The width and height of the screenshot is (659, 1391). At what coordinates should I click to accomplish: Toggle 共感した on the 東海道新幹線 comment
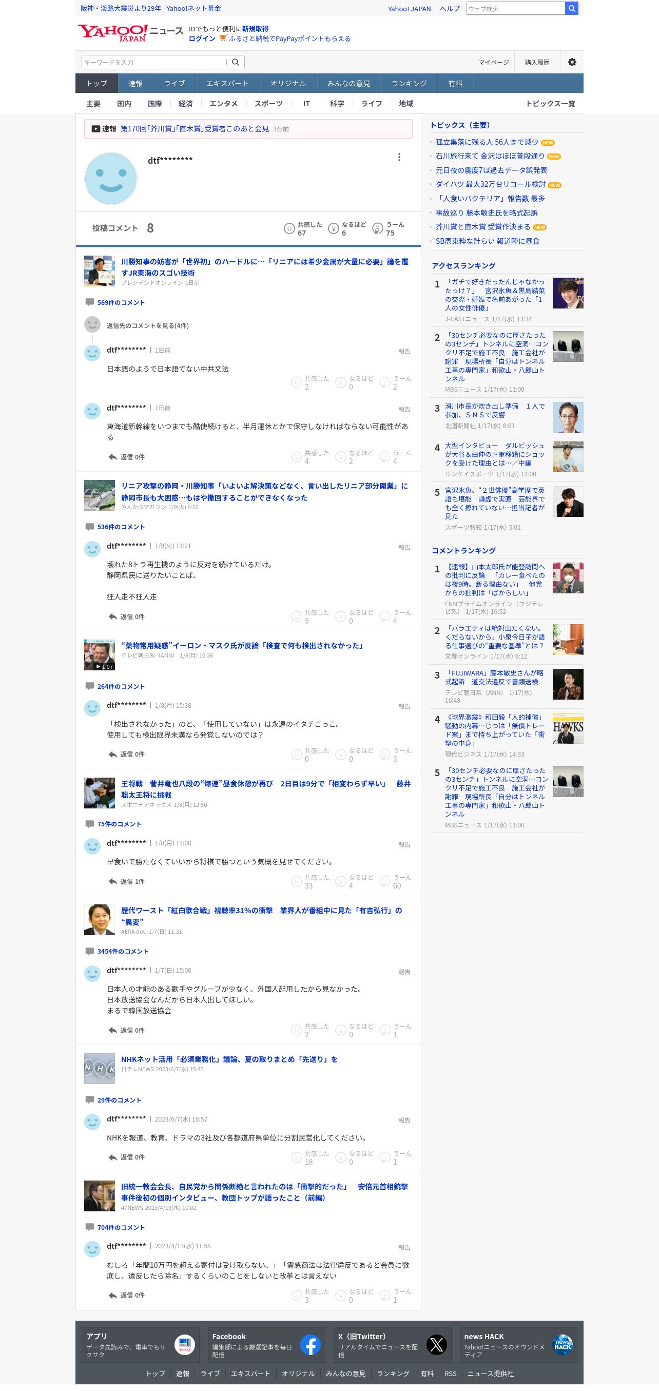(x=310, y=457)
